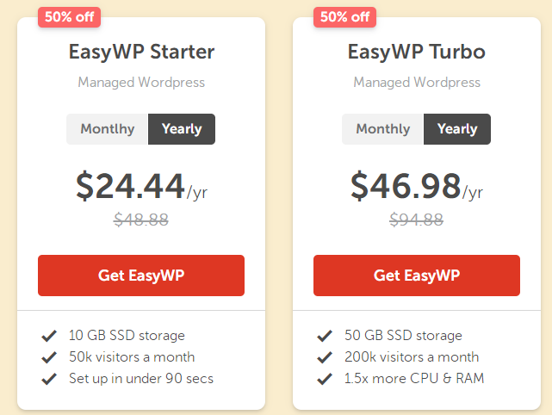Click checkmark beside 1.5x more CPU & RAM

(324, 379)
